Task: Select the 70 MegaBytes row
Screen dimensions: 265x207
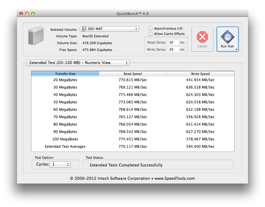Action: (x=133, y=117)
